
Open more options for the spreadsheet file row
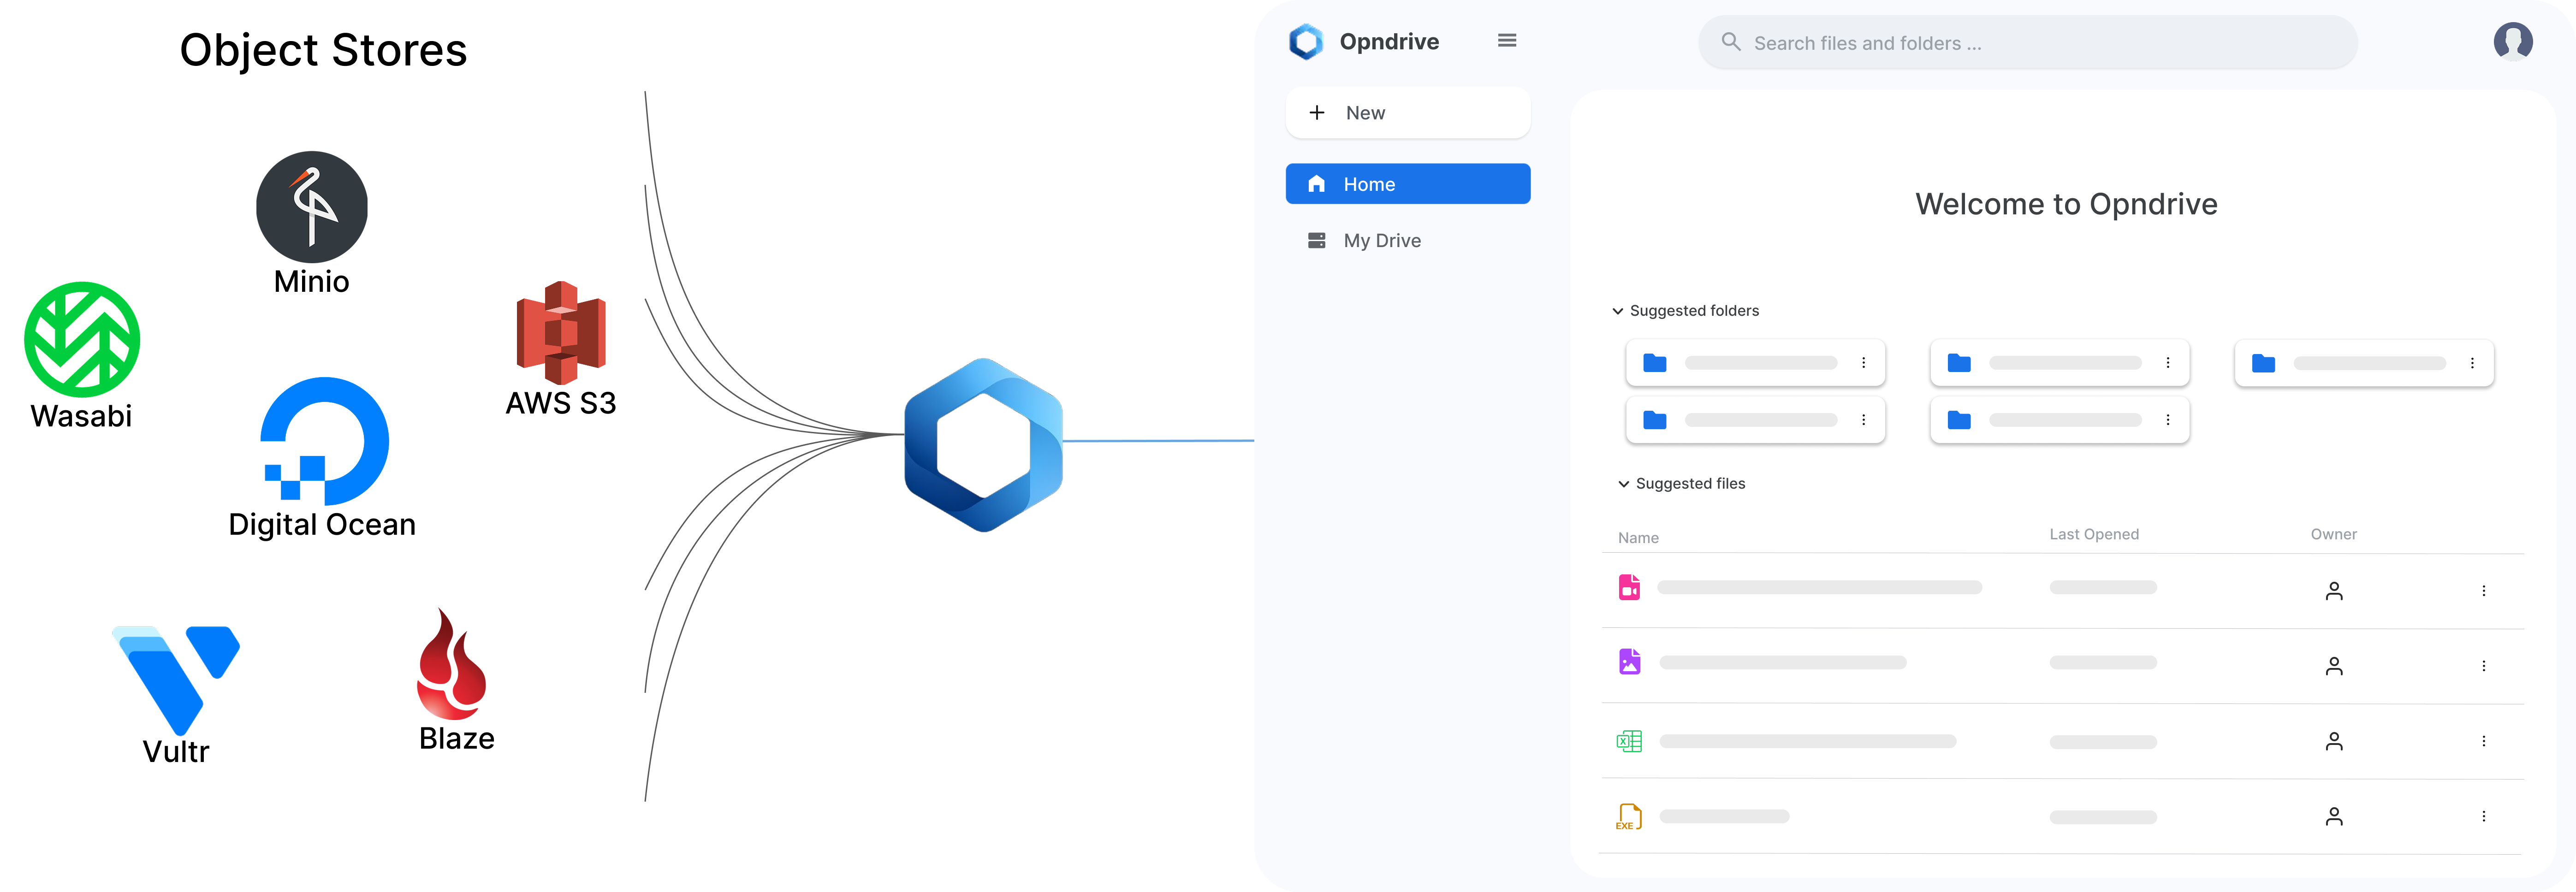click(x=2483, y=741)
